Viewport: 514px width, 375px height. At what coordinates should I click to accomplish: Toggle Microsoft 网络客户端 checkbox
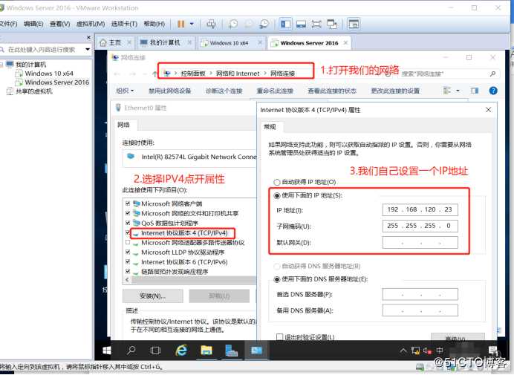click(128, 203)
